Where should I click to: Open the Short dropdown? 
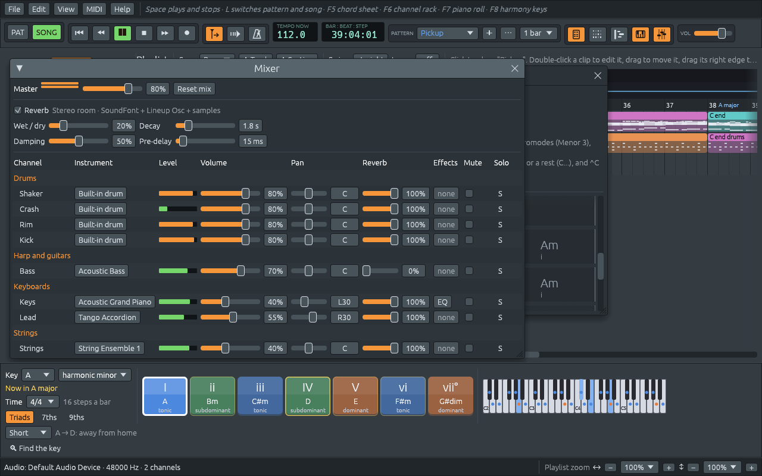click(x=29, y=433)
